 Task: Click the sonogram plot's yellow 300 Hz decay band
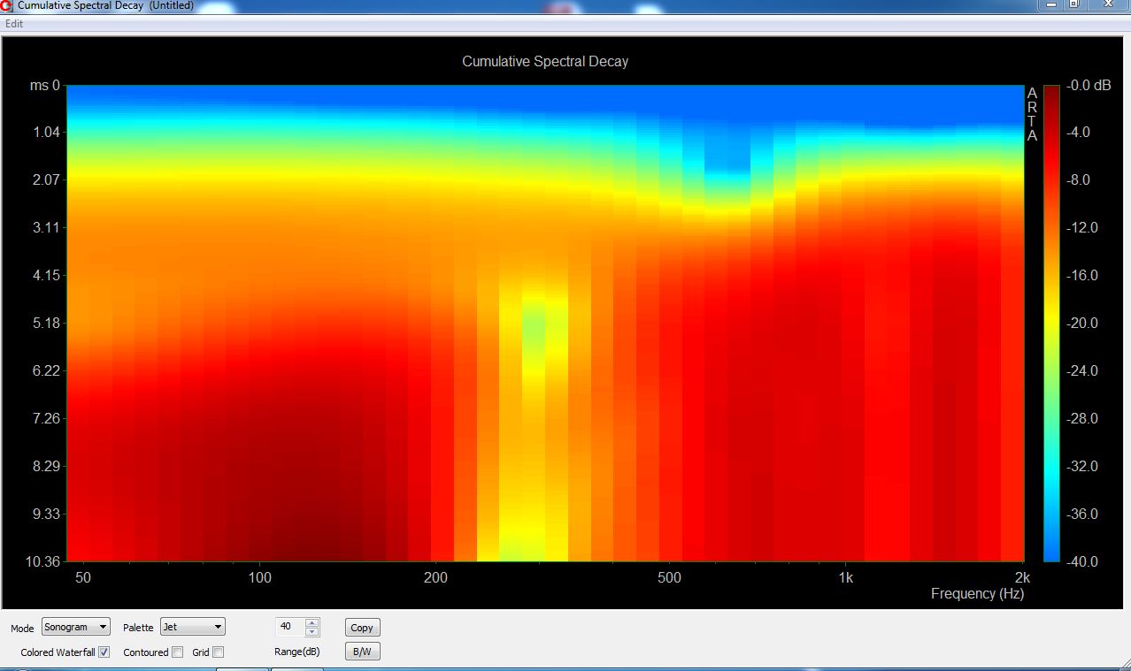click(534, 424)
